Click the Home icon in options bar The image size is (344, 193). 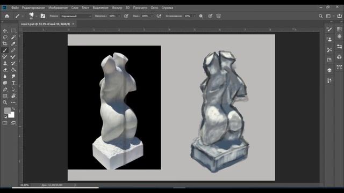(7, 16)
